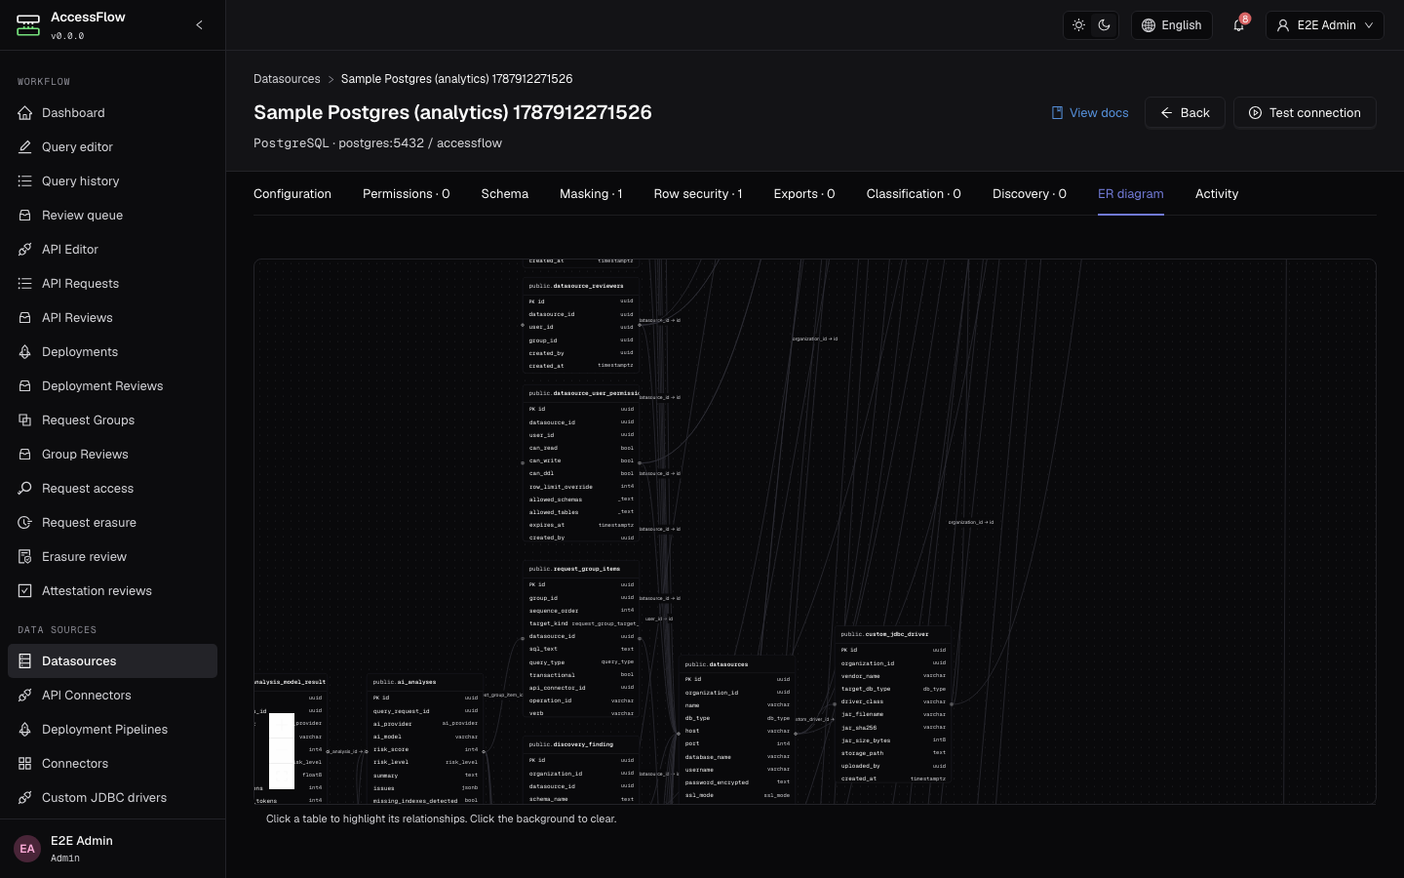The height and width of the screenshot is (878, 1404).
Task: Switch to the Row security tab
Action: point(698,194)
